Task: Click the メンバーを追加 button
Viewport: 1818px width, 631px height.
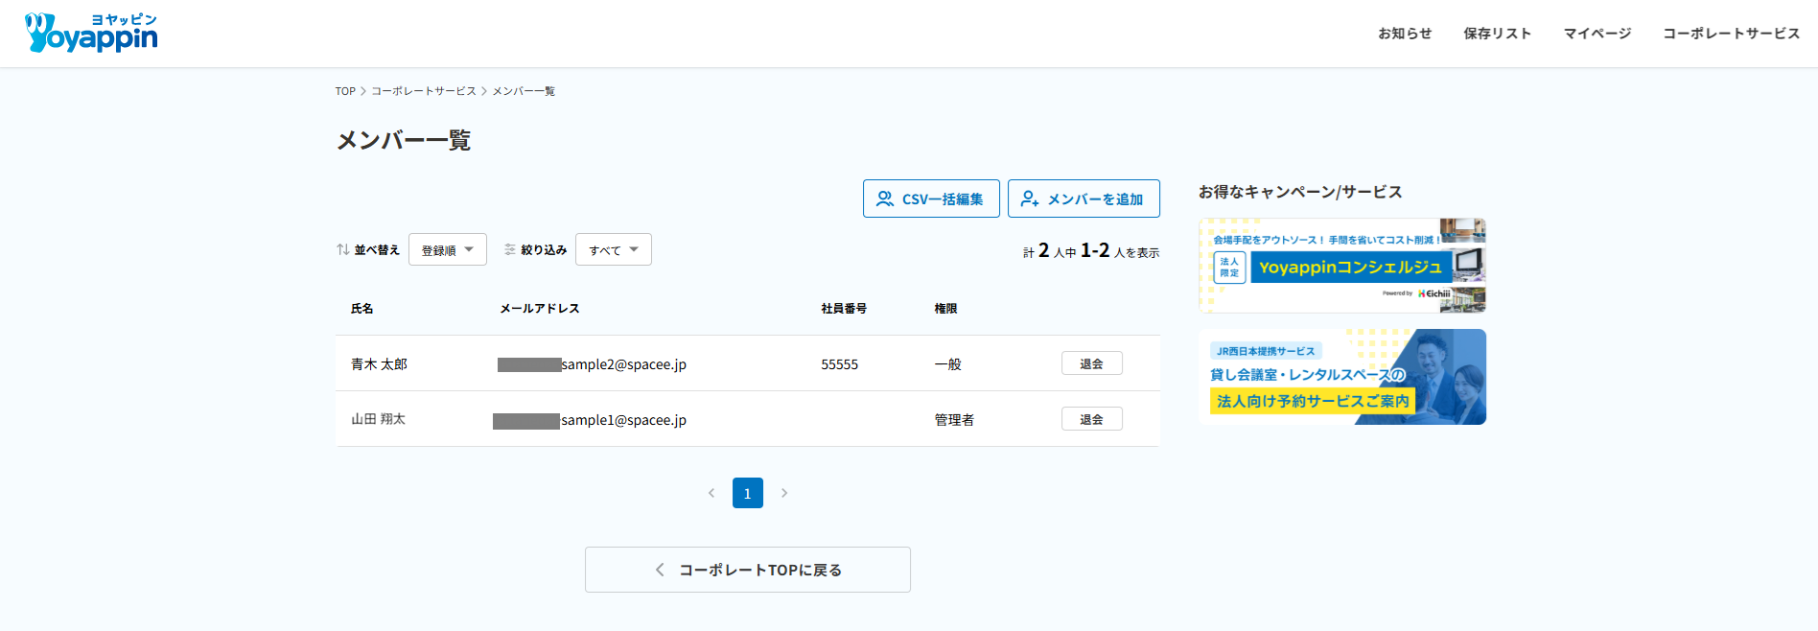Action: point(1084,199)
